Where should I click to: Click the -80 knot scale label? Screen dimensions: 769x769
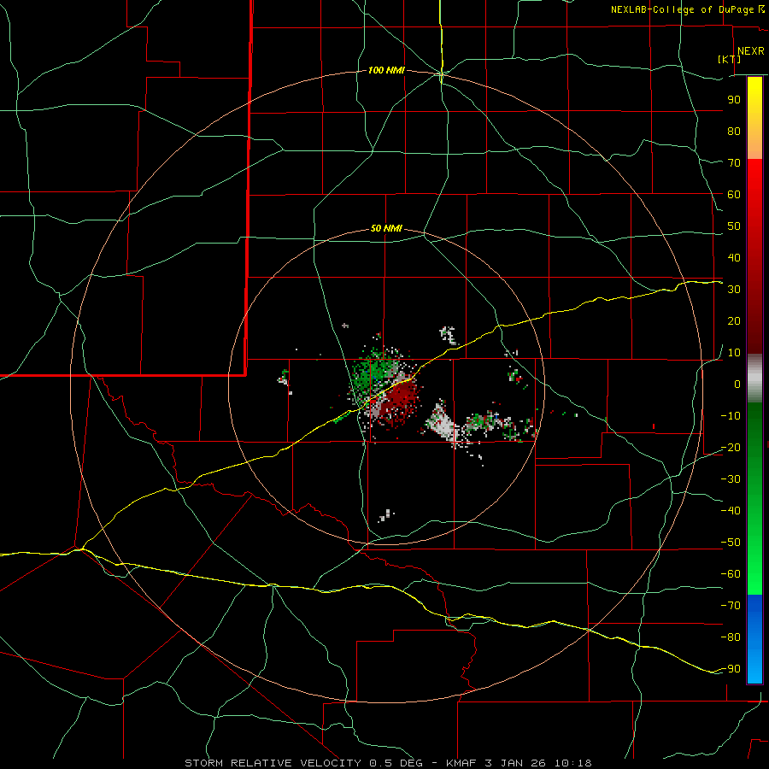pos(731,637)
